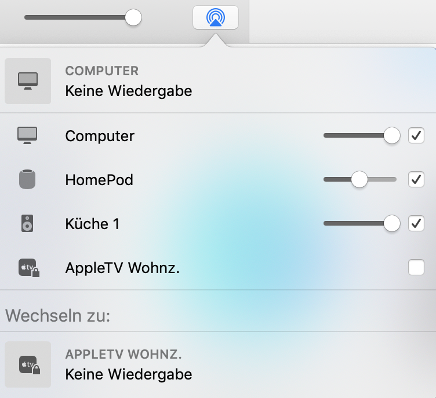Enable the AppleTV Wohnz. checkbox
Screen dimensions: 436x398
(416, 267)
